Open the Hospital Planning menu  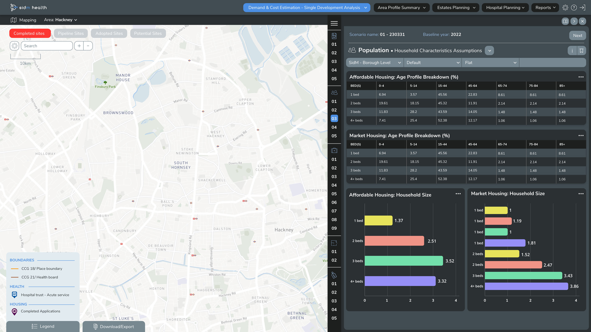[x=505, y=8]
